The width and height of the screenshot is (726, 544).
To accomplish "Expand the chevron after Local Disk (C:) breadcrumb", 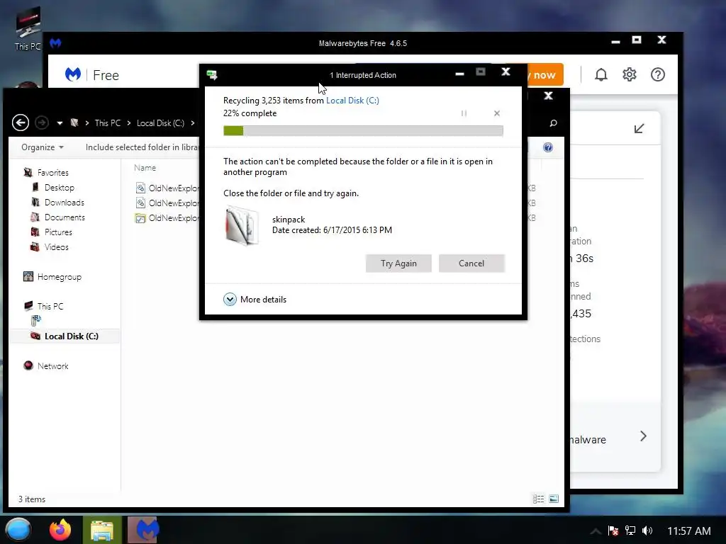I will [x=193, y=123].
